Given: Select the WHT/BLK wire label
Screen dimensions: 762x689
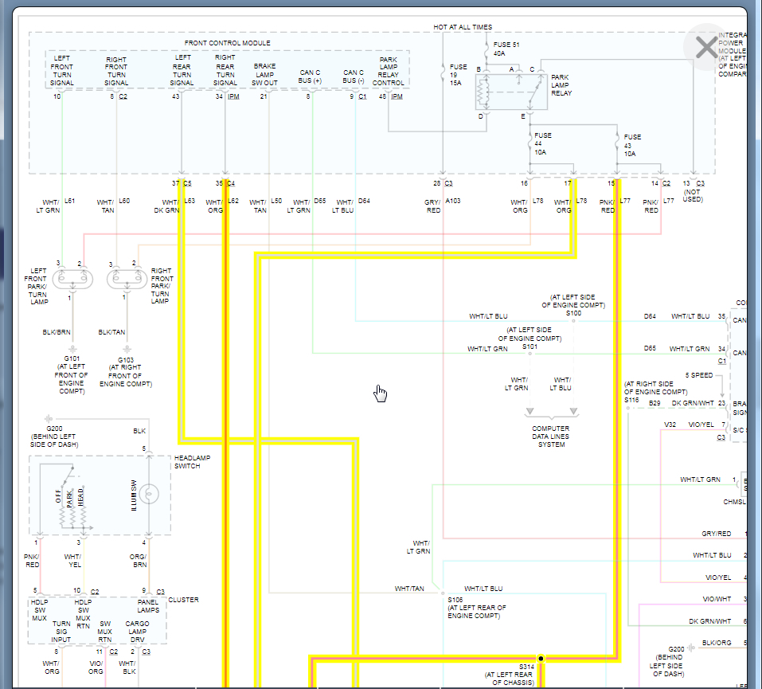Looking at the screenshot, I should (x=127, y=667).
